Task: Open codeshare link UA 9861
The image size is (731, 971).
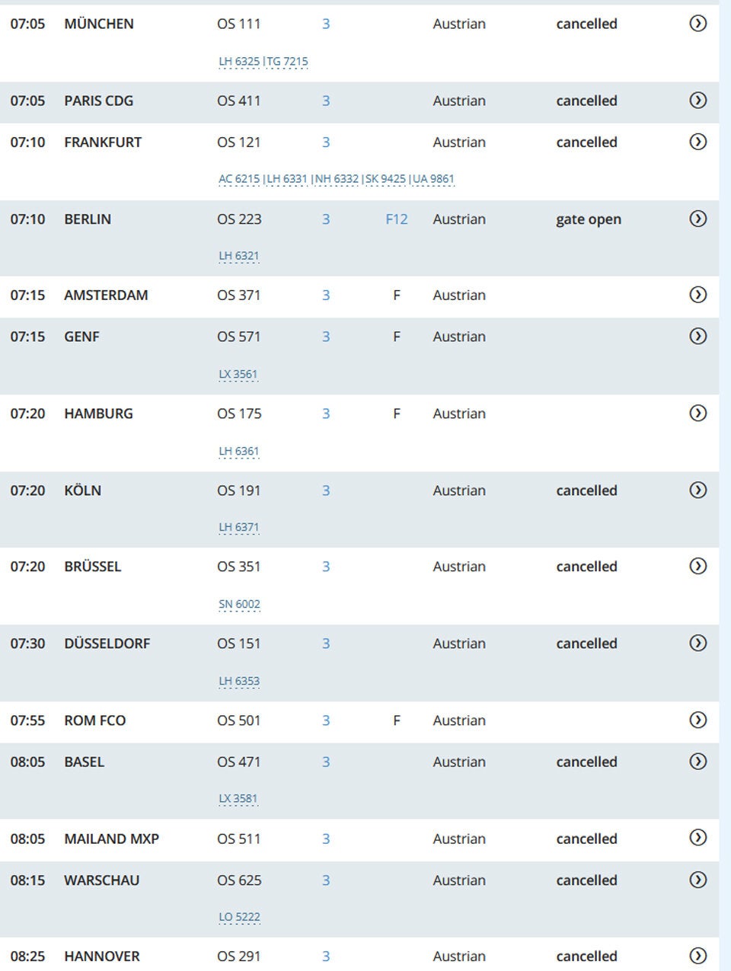Action: (433, 179)
